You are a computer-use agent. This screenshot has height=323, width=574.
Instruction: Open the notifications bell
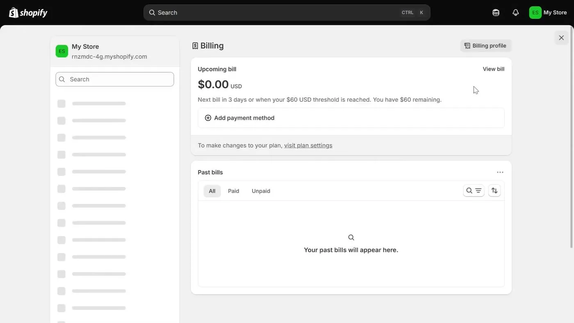click(516, 13)
